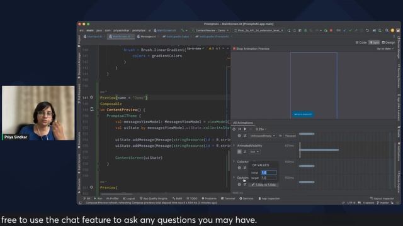Viewport: 403px width, 226px height.
Task: Freeze the DpAnimation row
Action: [239, 184]
